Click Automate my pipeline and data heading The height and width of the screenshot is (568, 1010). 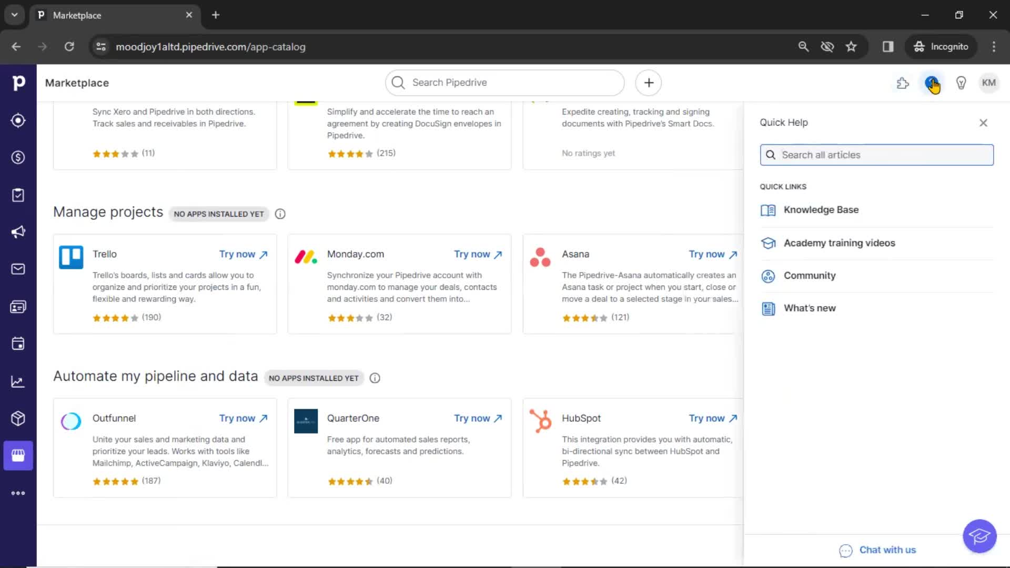pos(156,376)
